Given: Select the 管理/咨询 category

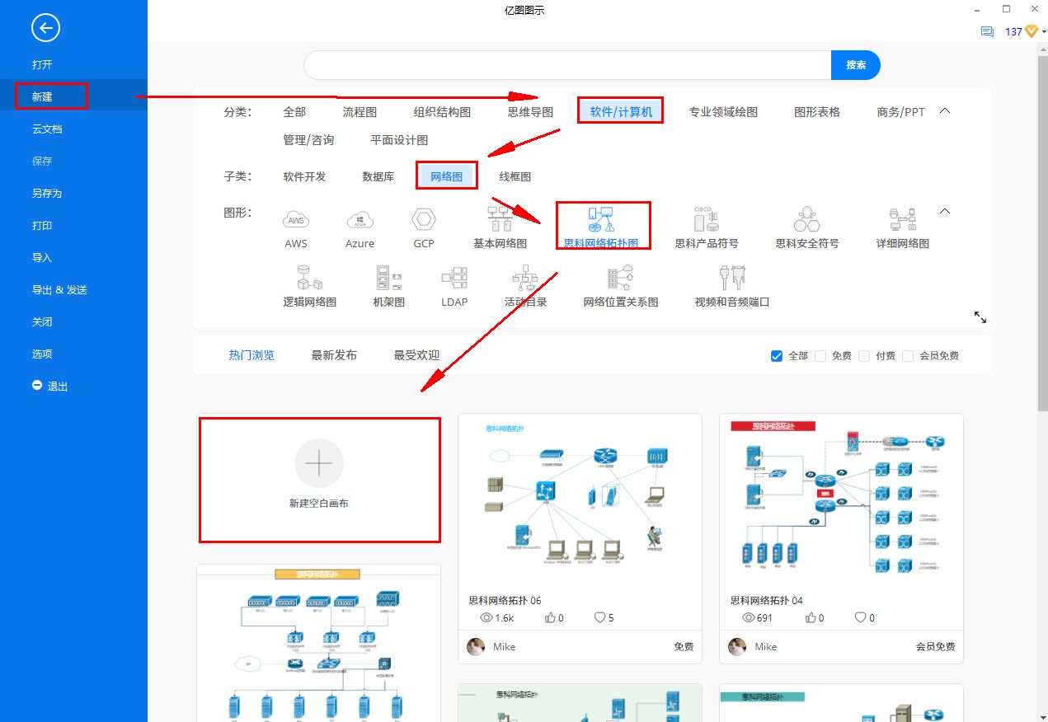Looking at the screenshot, I should (308, 140).
